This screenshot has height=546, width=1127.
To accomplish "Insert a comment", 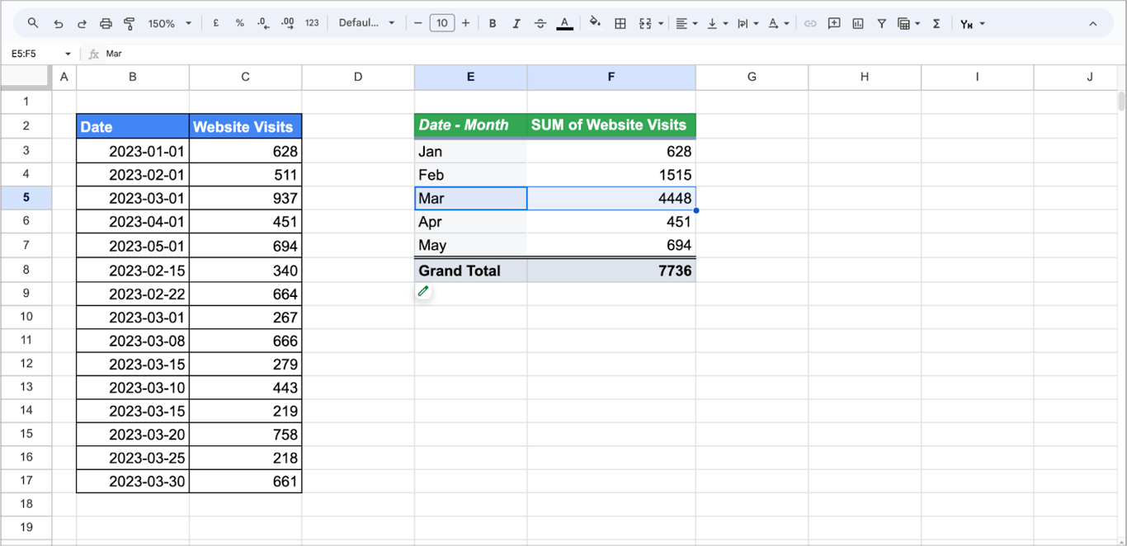I will [834, 23].
